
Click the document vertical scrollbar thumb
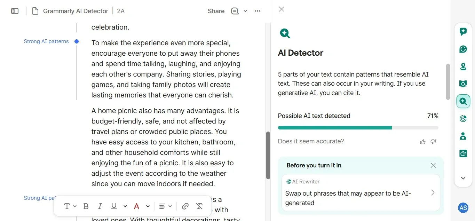point(268,155)
